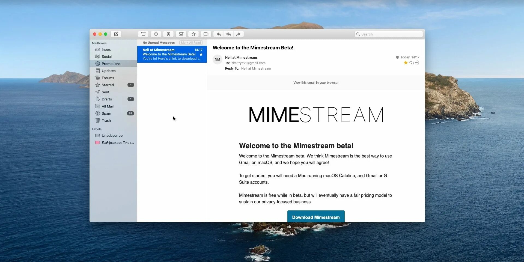Click the shield icon beside Today, 14:17

tap(397, 57)
